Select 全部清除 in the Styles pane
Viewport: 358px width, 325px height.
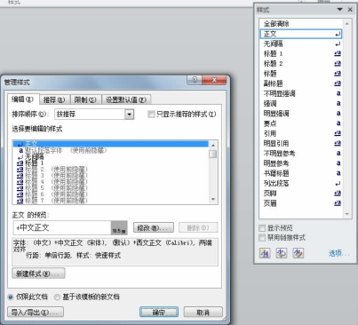[x=301, y=24]
